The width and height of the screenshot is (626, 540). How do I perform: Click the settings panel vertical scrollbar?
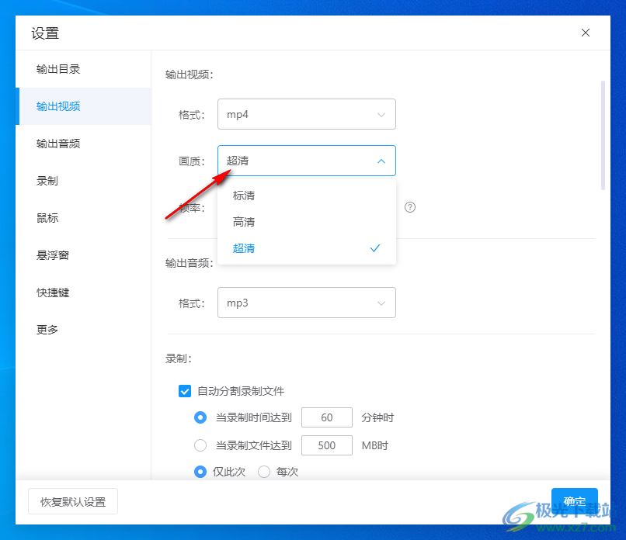(603, 136)
